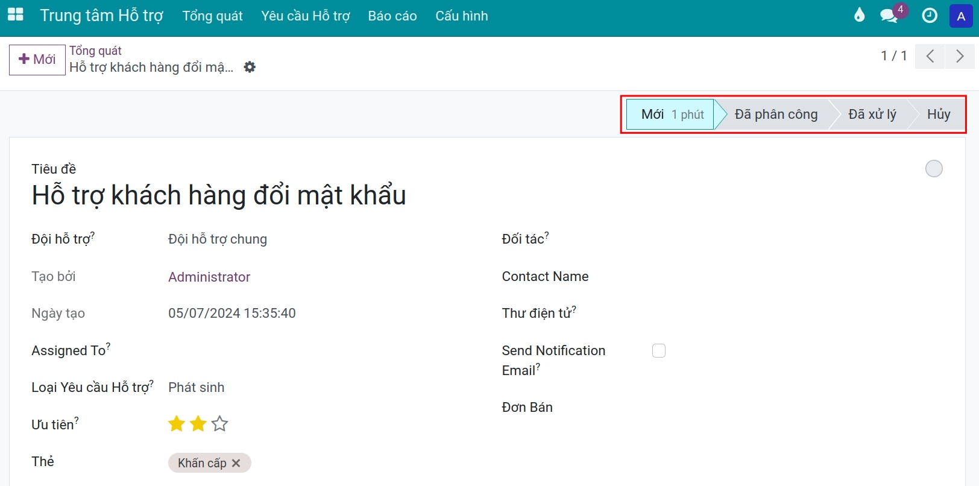Open the conversations icon with 4 badge
The height and width of the screenshot is (486, 979).
pyautogui.click(x=889, y=15)
